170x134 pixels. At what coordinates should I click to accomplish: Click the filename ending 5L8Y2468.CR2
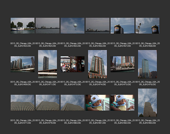click(147, 45)
